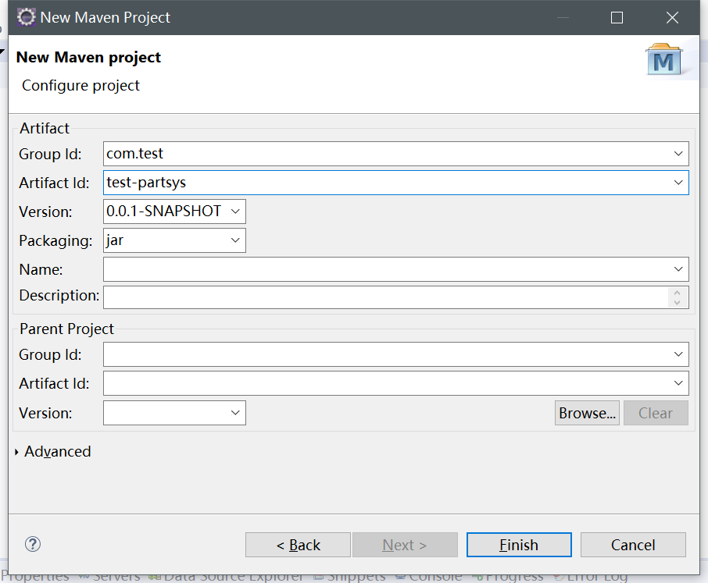Click the Eclipse icon in title bar
Viewport: 708px width, 583px height.
27,17
